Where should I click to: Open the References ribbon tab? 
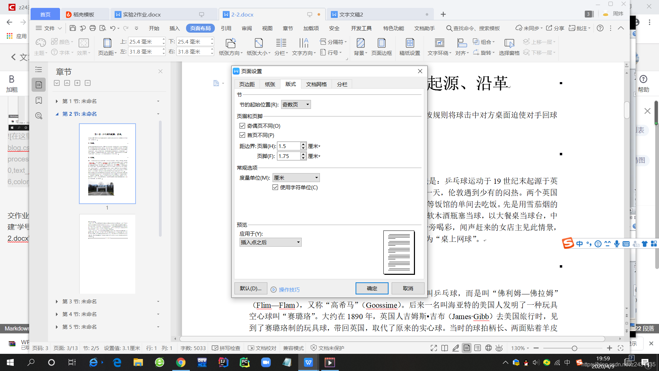click(x=226, y=28)
